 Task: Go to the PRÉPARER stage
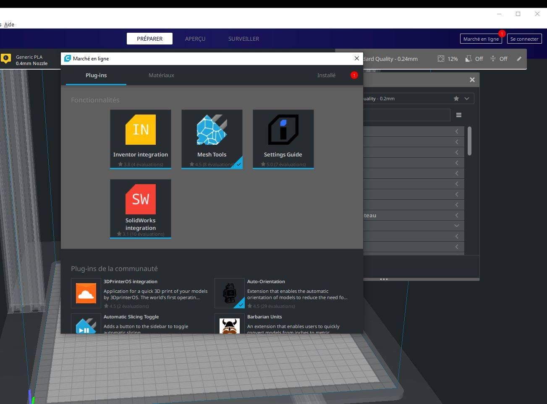150,39
